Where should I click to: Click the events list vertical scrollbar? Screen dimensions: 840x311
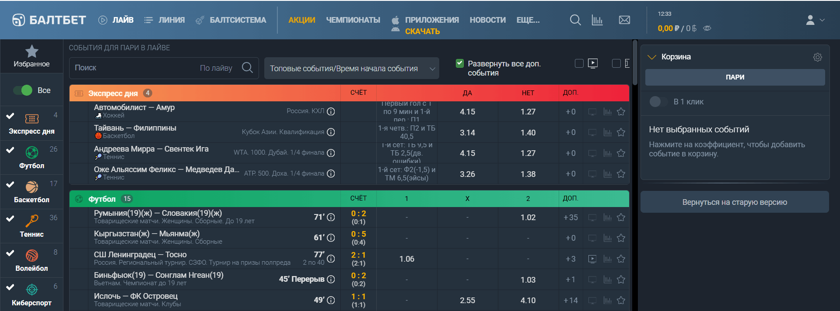click(x=635, y=63)
